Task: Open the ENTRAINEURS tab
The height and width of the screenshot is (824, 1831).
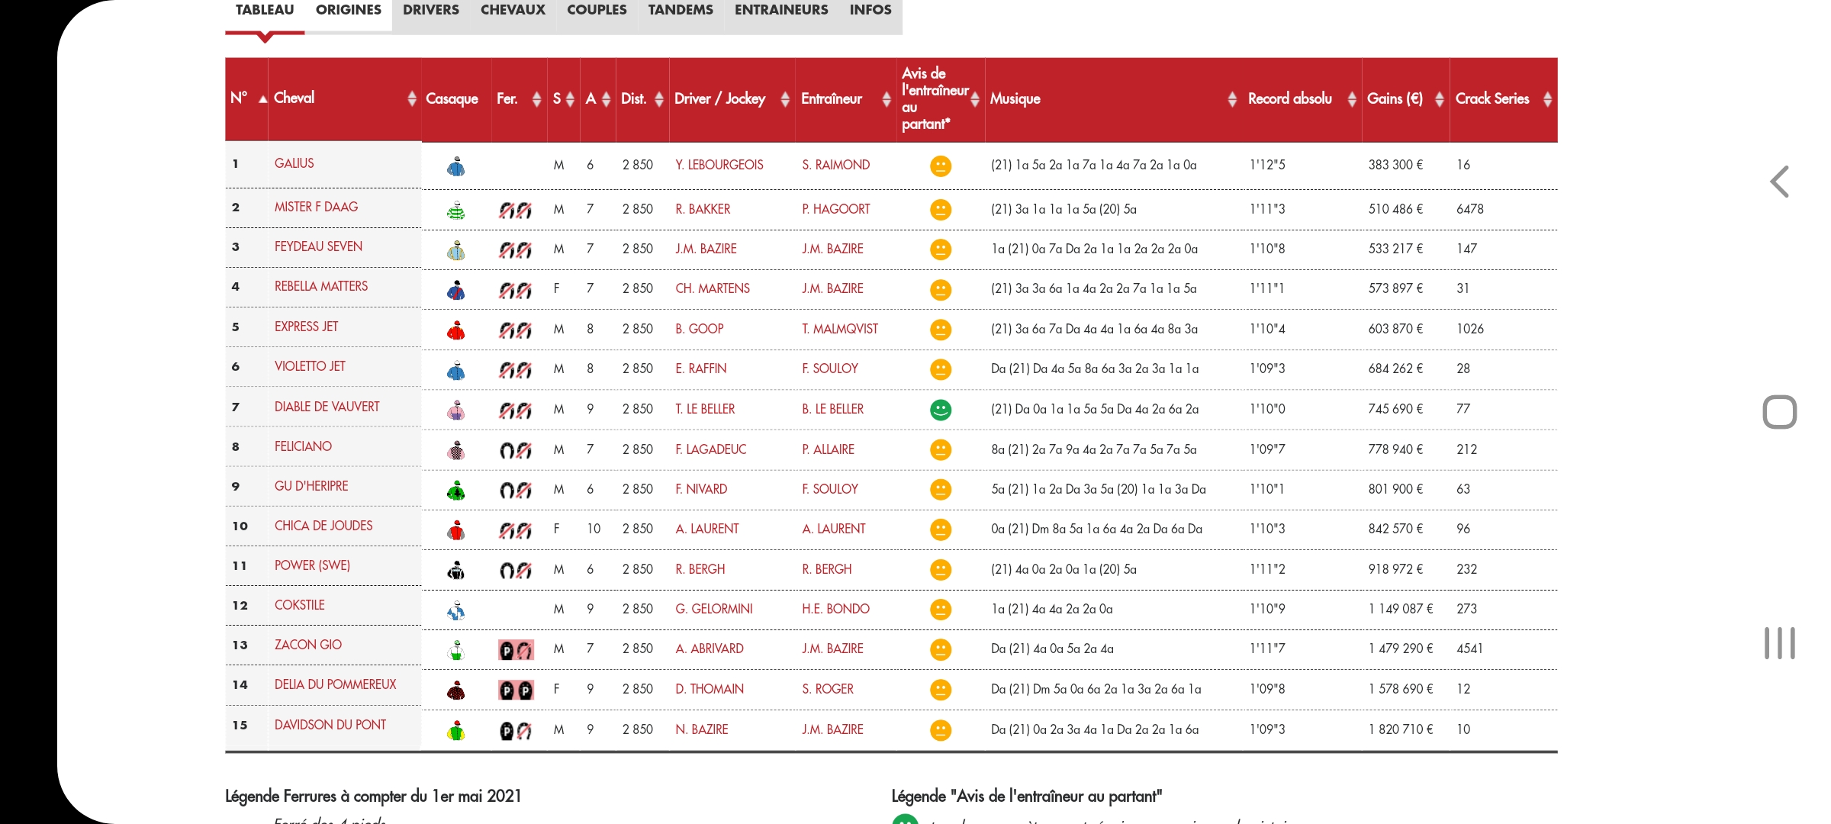Action: click(x=781, y=10)
